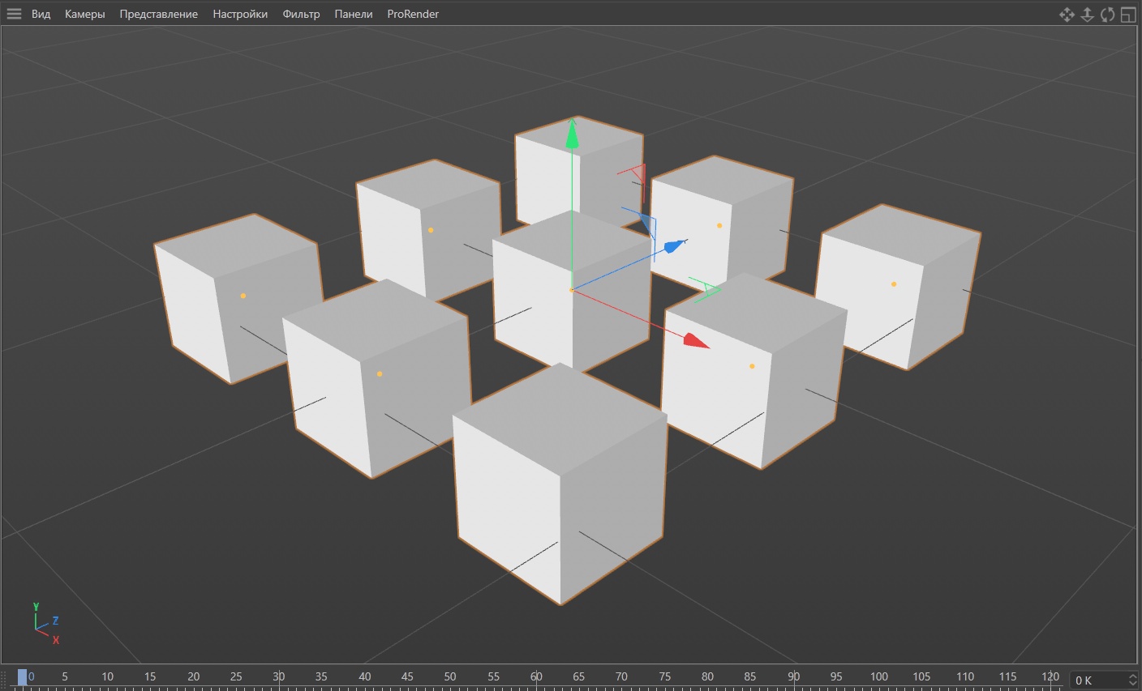1142x691 pixels.
Task: Open the viewport hamburger menu
Action: coord(14,14)
